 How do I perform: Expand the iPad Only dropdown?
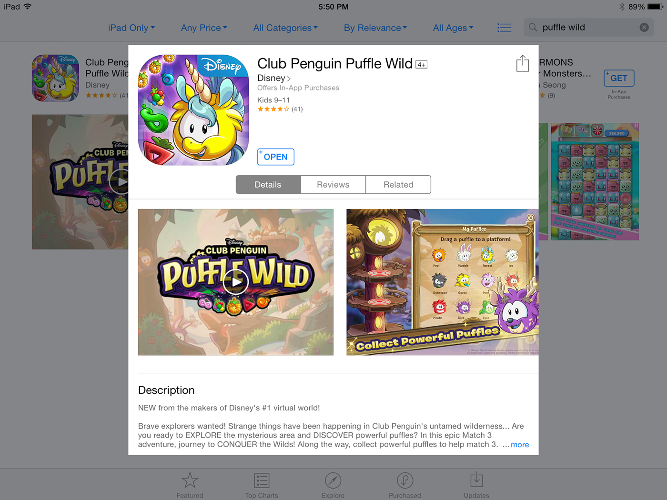(131, 28)
